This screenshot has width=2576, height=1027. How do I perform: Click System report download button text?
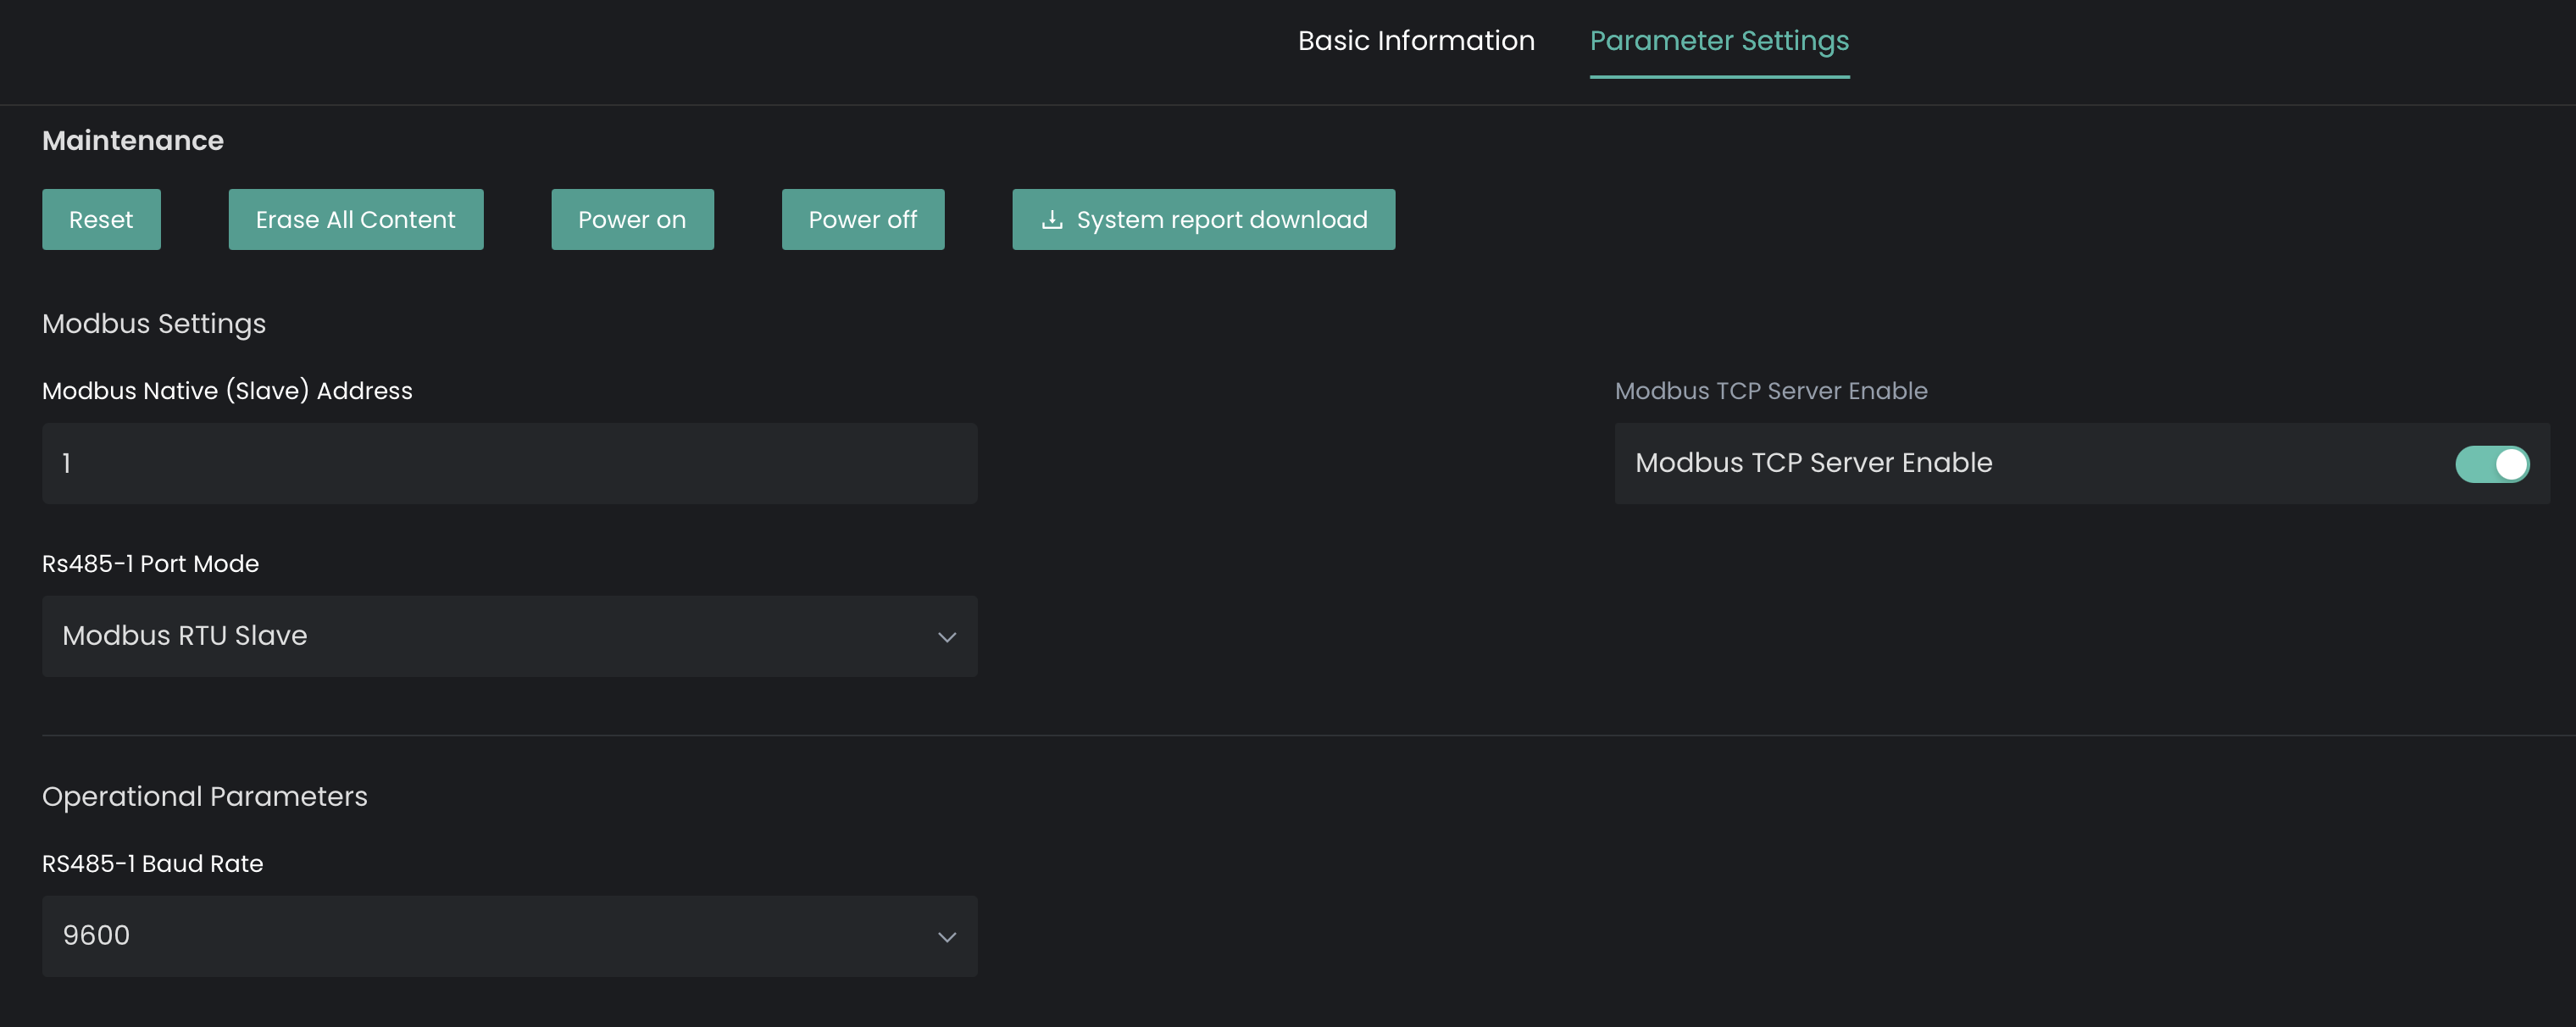1221,219
